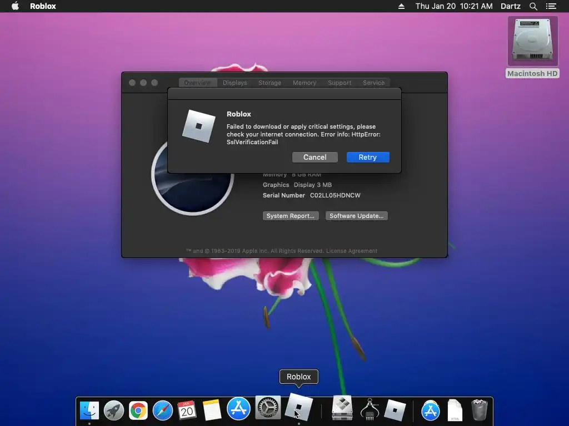Switch to Displays tab in About This Mac
This screenshot has width=569, height=426.
235,83
